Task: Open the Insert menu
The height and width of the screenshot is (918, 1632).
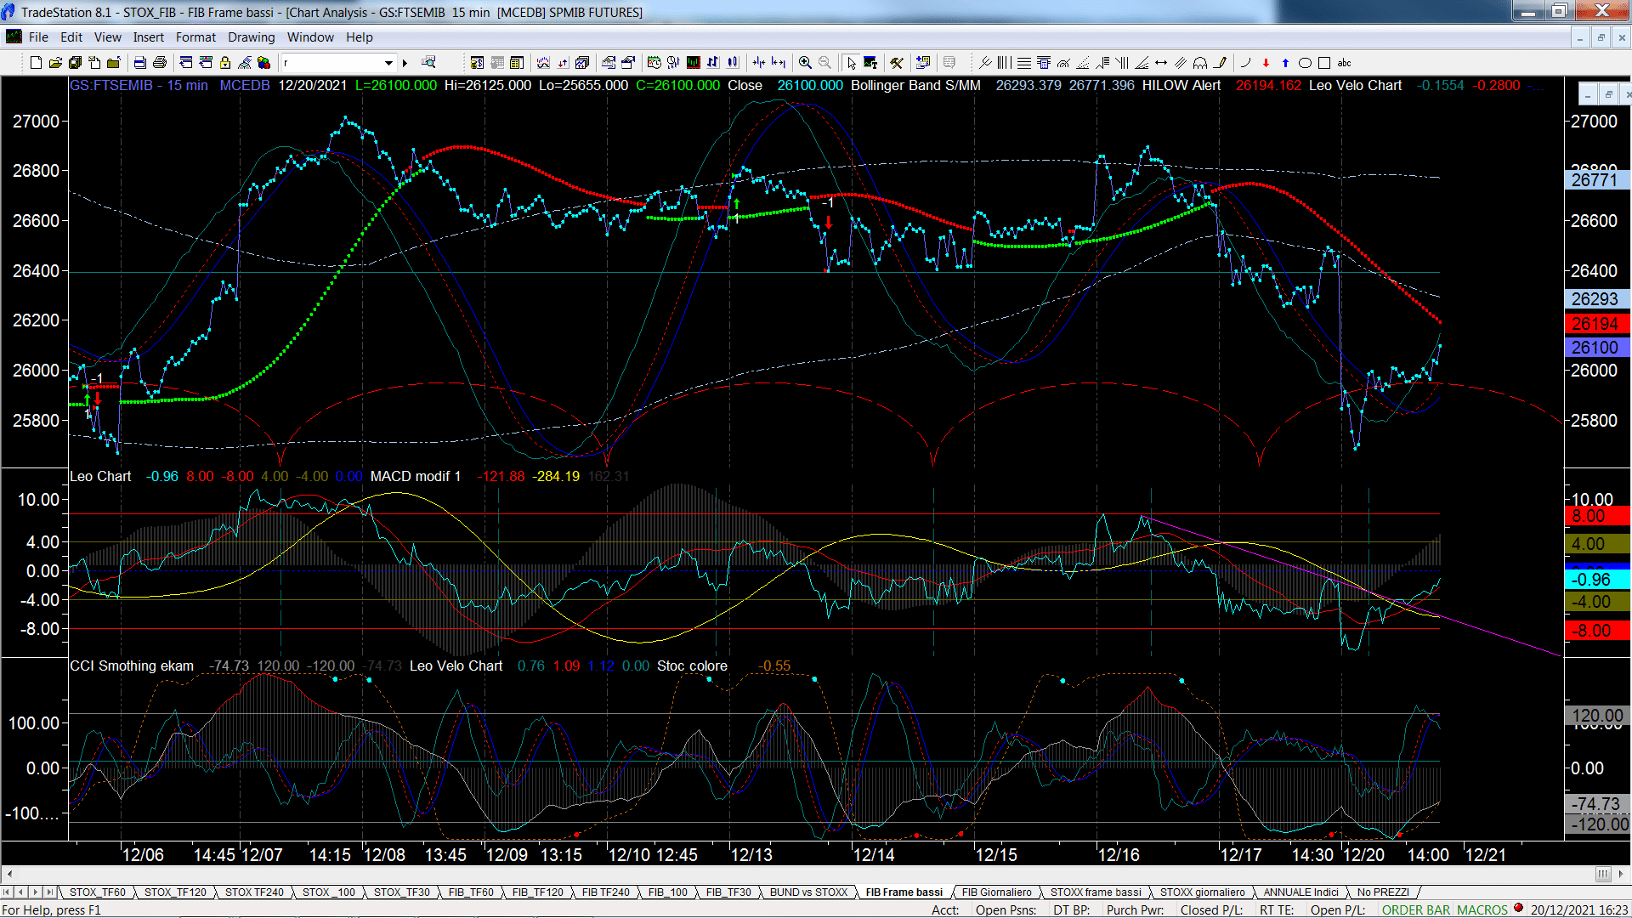Action: click(148, 37)
